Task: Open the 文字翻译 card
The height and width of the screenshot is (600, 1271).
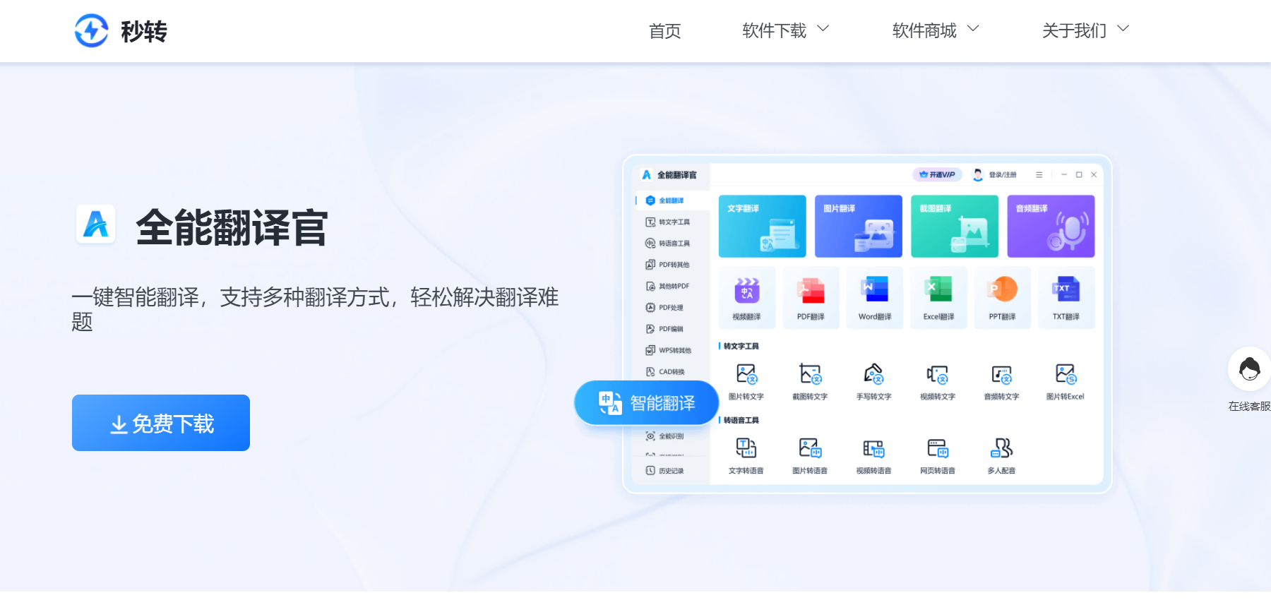Action: (x=762, y=226)
